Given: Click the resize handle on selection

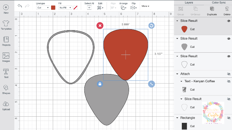Looking at the screenshot, I should pyautogui.click(x=152, y=84).
